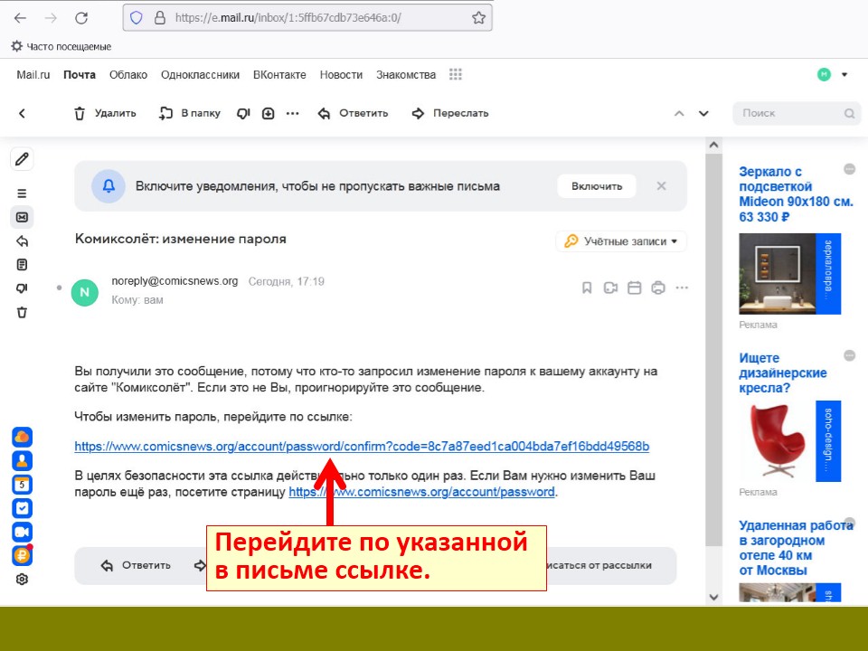Open Новости from the portal bar
Viewport: 868px width, 651px height.
pos(341,75)
